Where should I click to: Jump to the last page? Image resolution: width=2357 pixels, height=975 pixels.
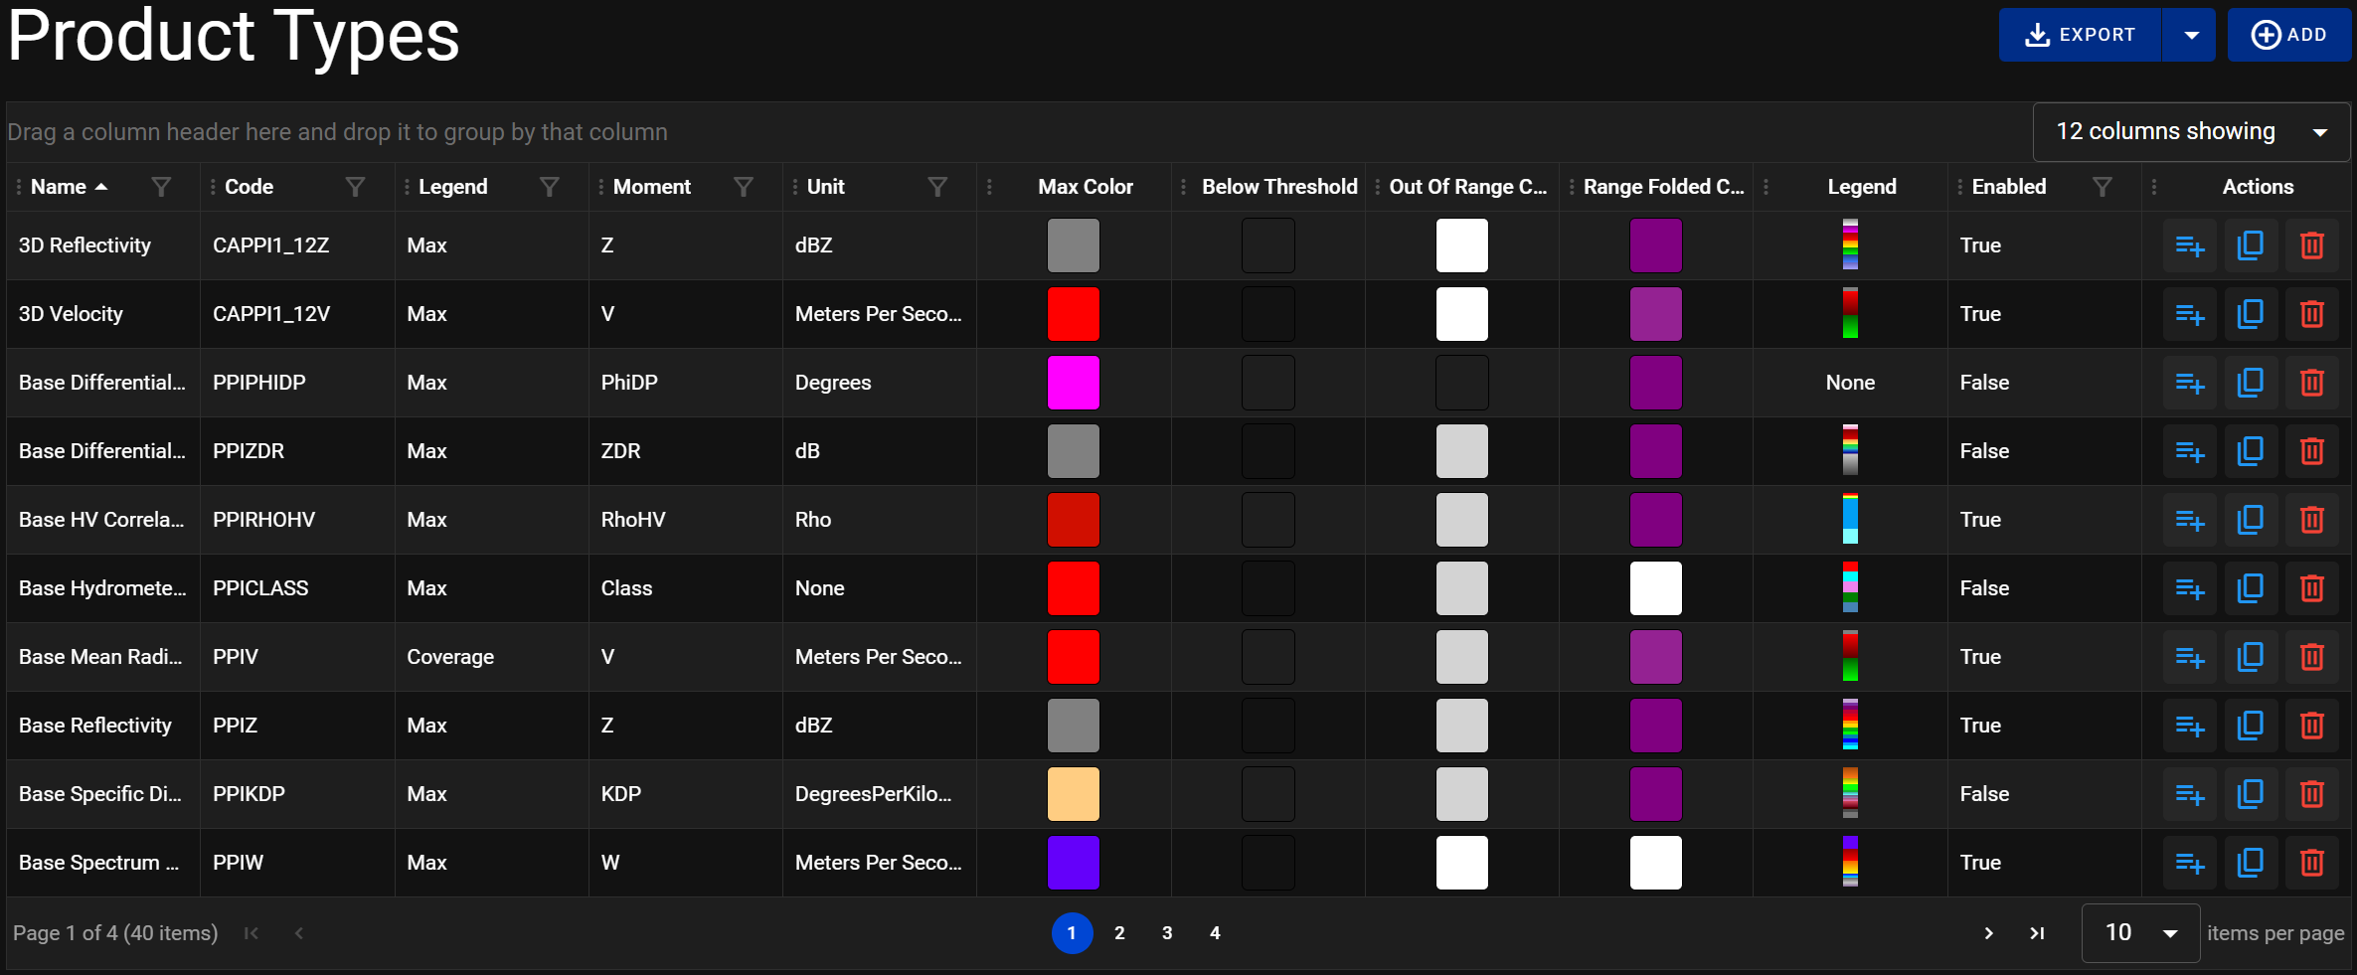pos(2037,933)
